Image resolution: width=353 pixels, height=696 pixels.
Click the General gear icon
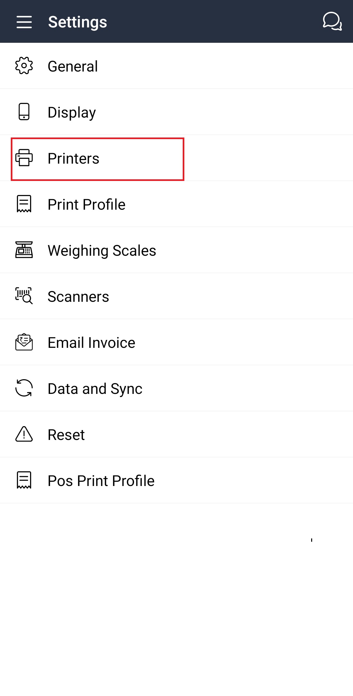coord(24,66)
